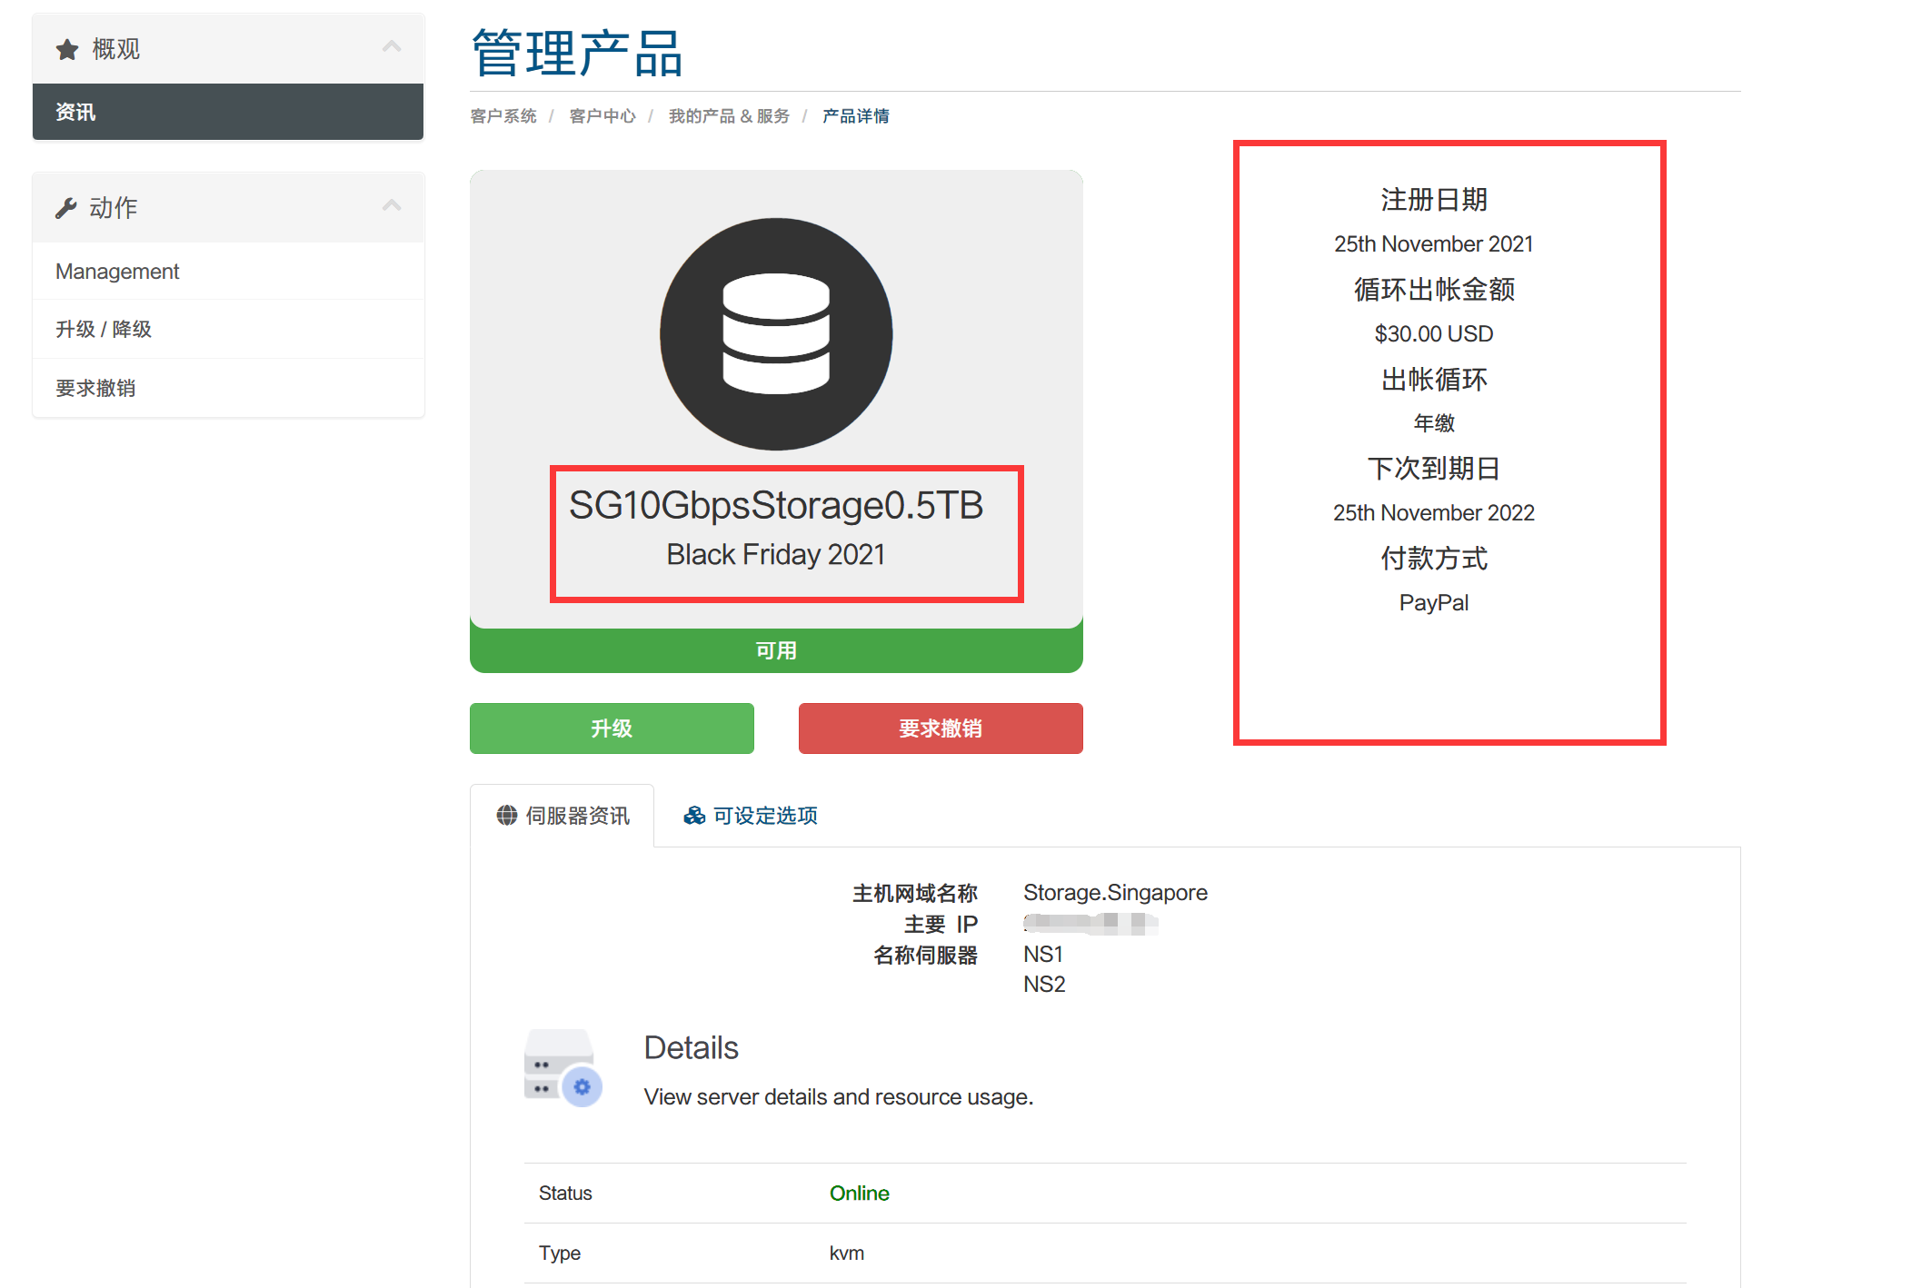1922x1288 pixels.
Task: Choose 要求撤销 in the sidebar list
Action: click(228, 388)
